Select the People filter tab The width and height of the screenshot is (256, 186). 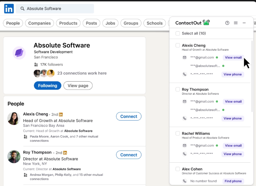(13, 23)
